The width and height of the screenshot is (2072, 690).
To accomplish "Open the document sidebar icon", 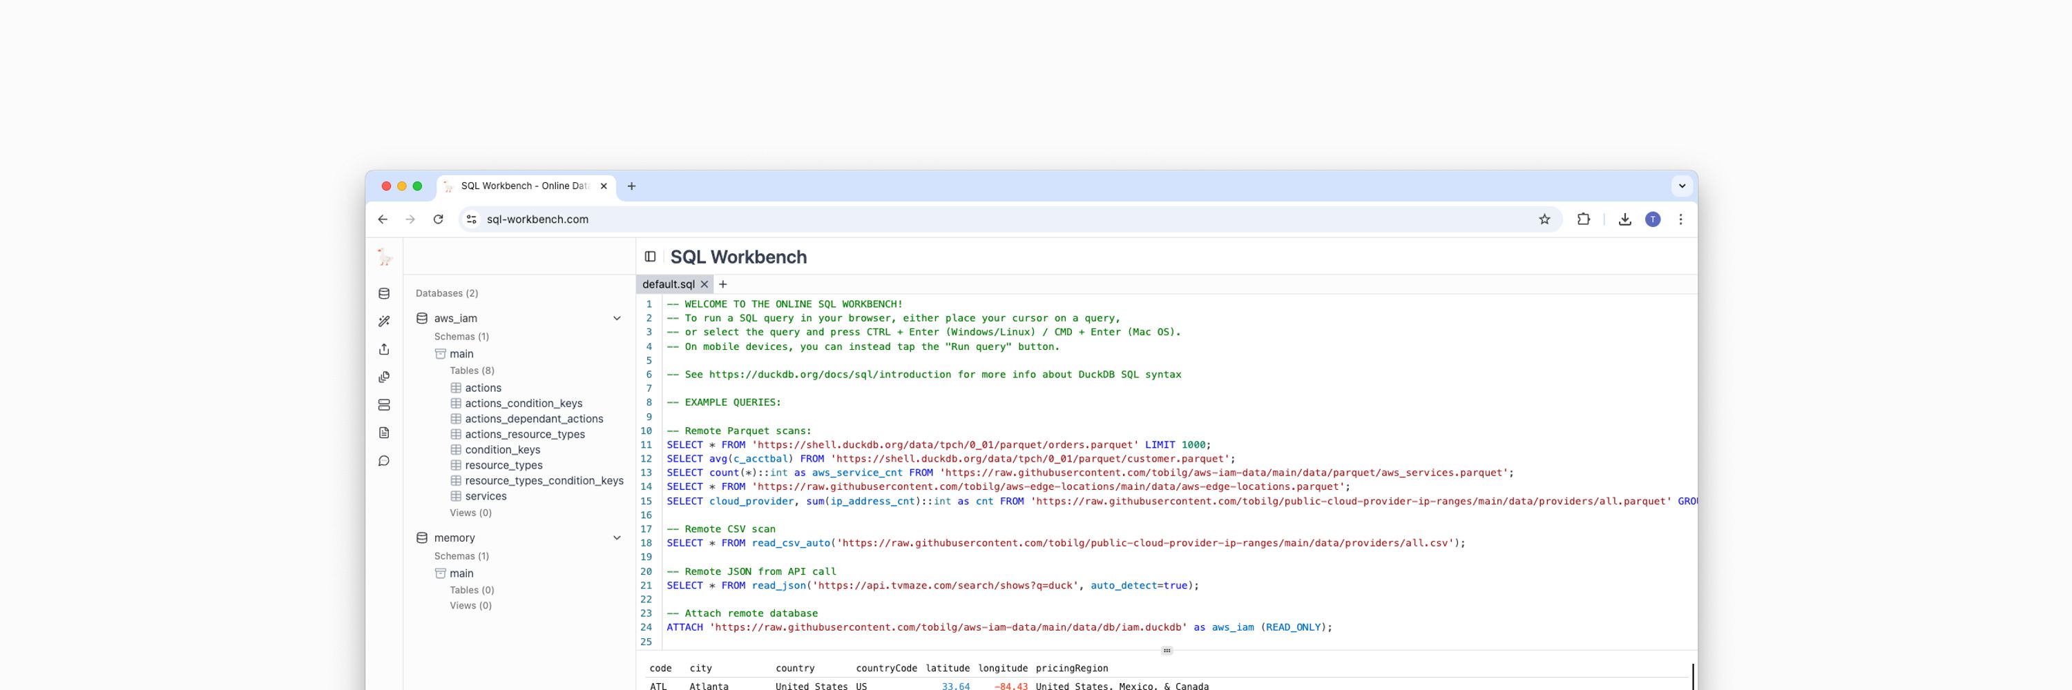I will [x=385, y=433].
